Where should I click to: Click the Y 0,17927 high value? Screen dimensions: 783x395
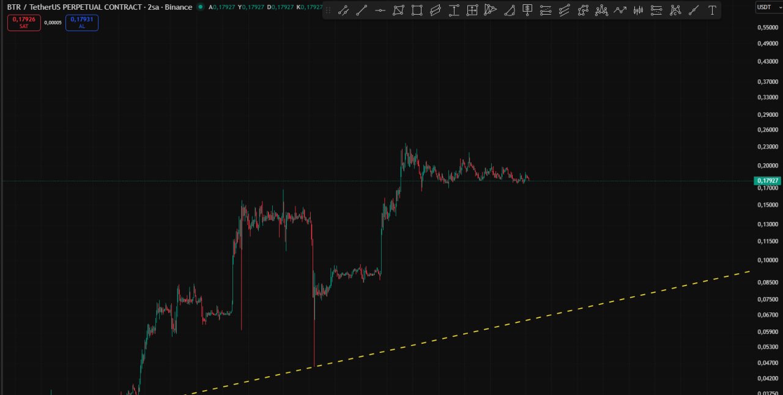[x=251, y=7]
